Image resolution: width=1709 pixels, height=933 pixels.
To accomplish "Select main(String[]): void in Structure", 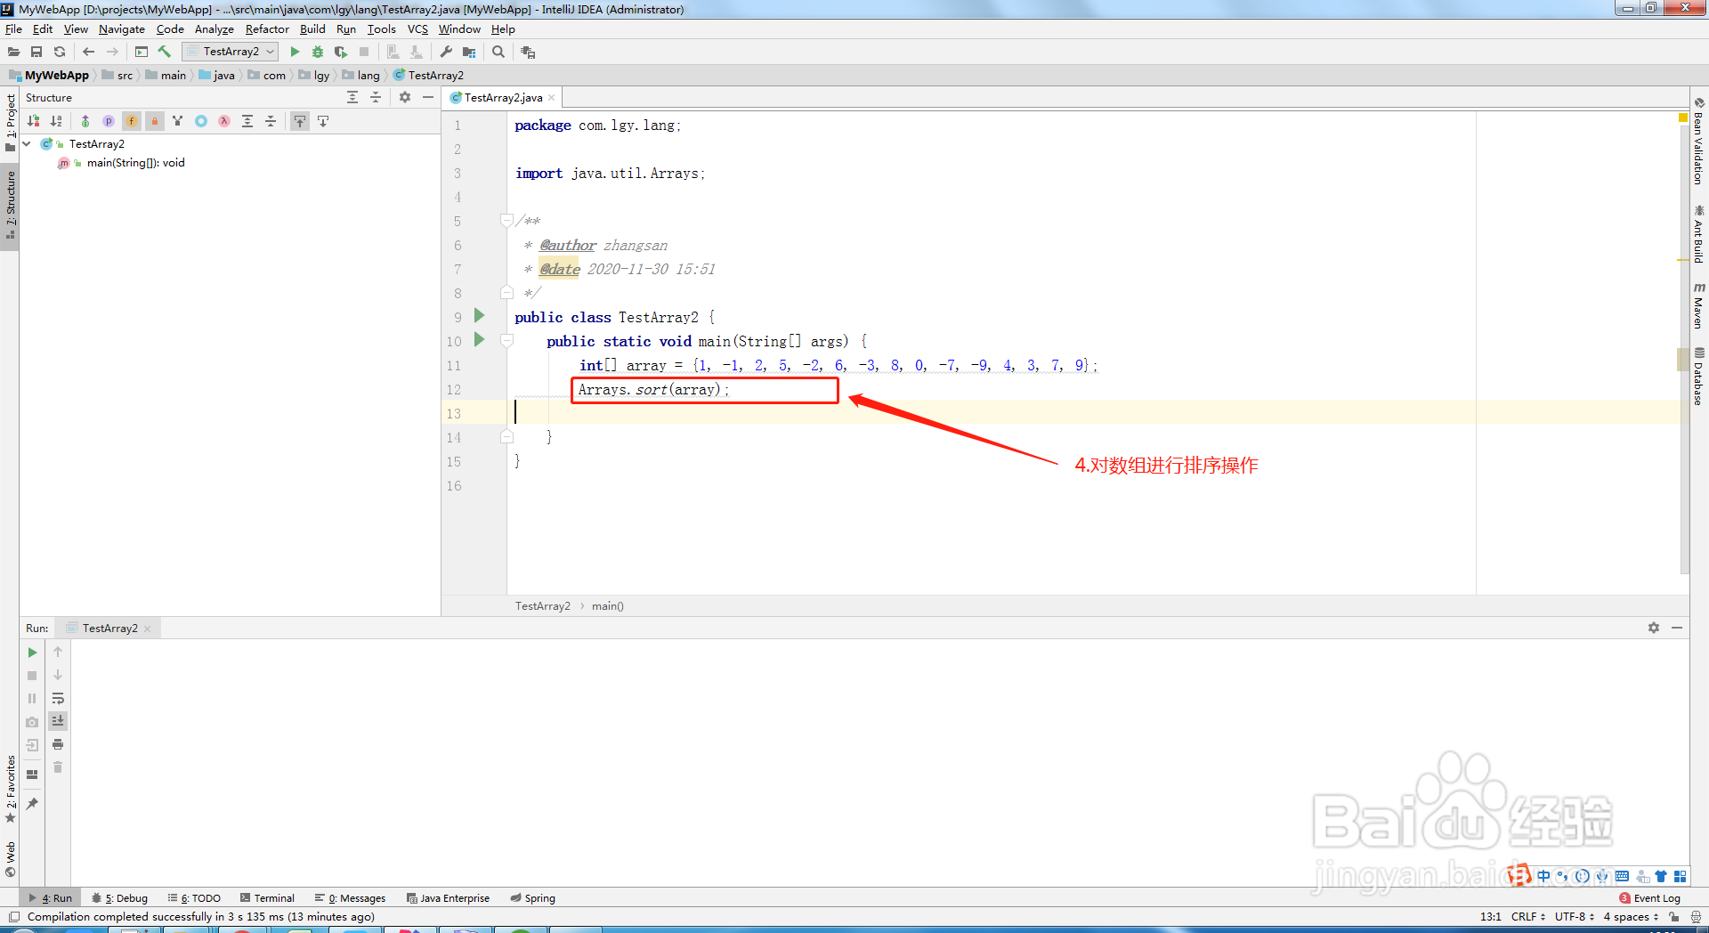I will tap(135, 163).
